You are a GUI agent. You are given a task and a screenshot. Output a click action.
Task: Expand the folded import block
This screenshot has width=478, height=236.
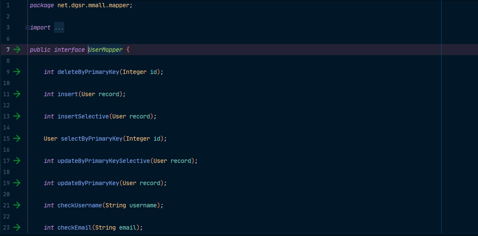27,27
